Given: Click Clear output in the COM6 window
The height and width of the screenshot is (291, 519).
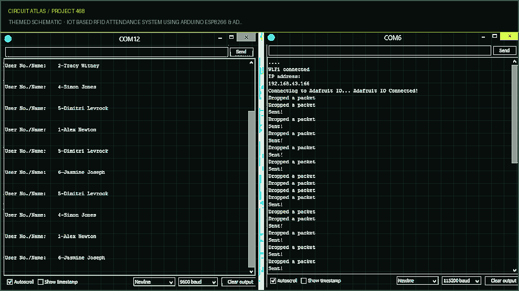Looking at the screenshot, I should (502, 281).
